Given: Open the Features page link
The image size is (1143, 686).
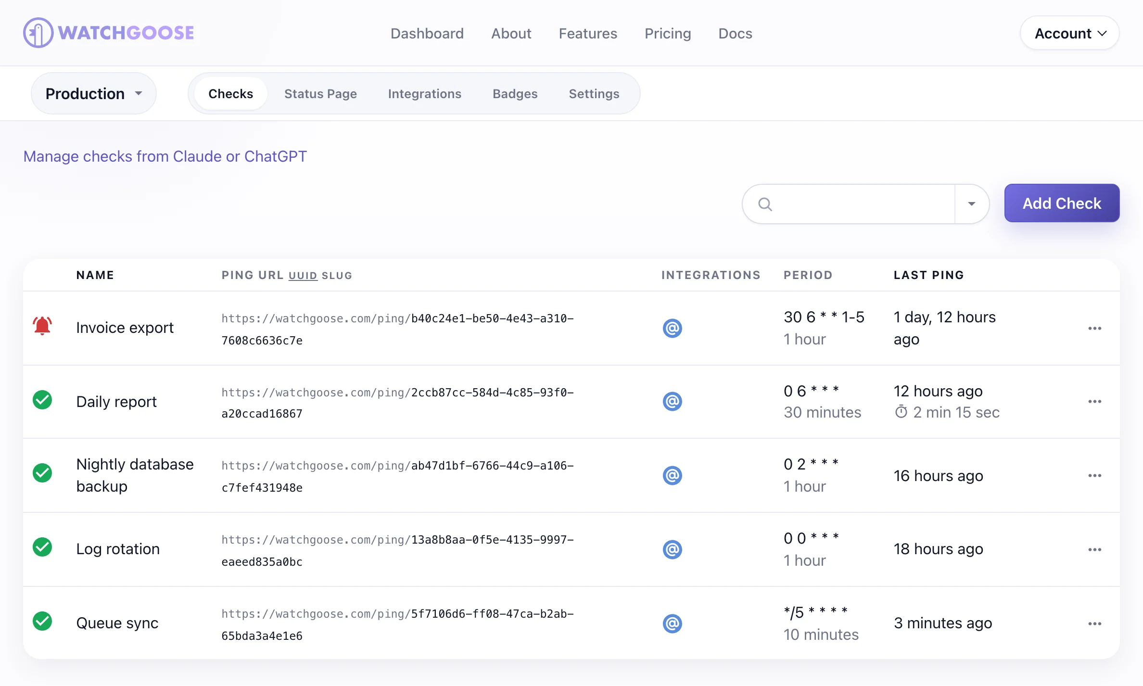Looking at the screenshot, I should (588, 33).
